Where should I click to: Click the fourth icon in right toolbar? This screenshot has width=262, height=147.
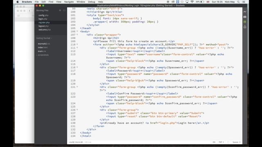click(245, 27)
